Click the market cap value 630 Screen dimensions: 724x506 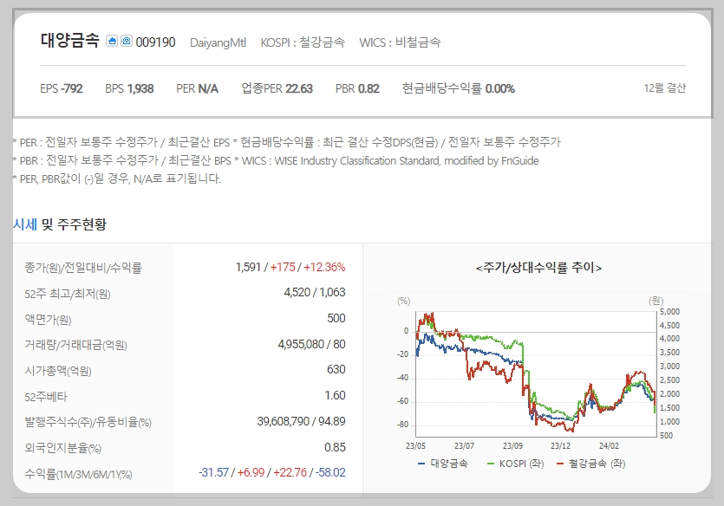pyautogui.click(x=336, y=369)
